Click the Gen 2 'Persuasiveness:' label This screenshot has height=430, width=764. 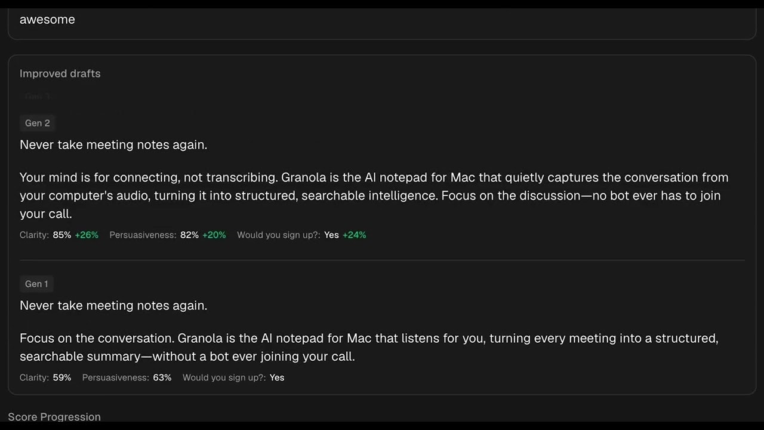[x=143, y=235]
